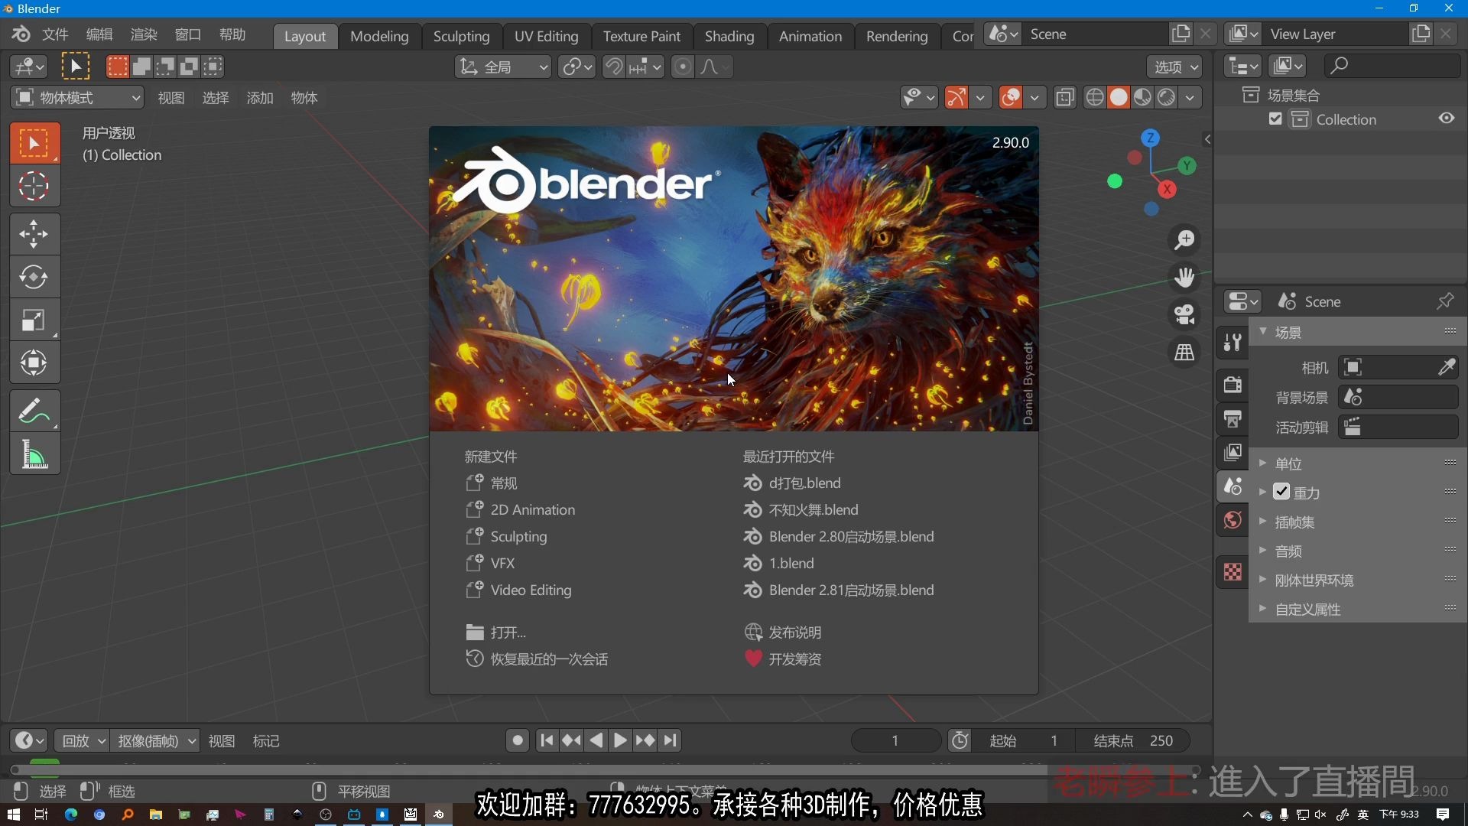This screenshot has width=1468, height=826.
Task: Click the new scene copy icon
Action: click(1181, 34)
